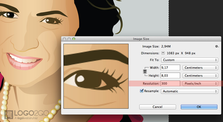Click the Width value field showing 9,17
223x122 pixels.
(x=170, y=68)
